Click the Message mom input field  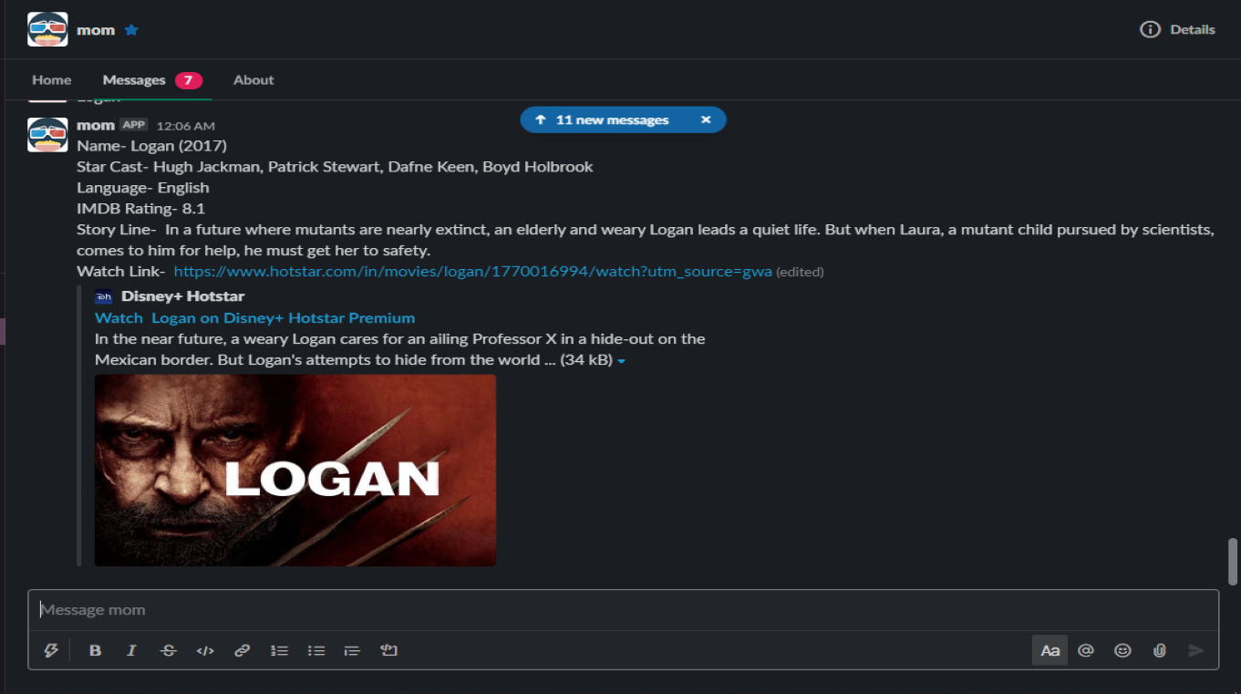click(620, 610)
